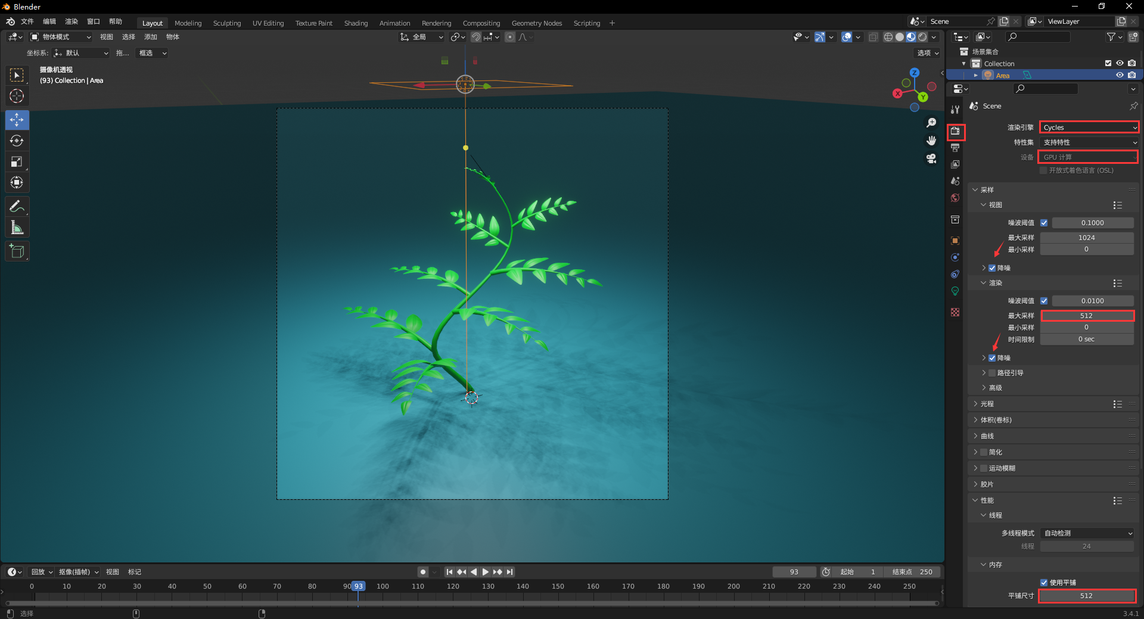Open the Output properties tab

[956, 148]
